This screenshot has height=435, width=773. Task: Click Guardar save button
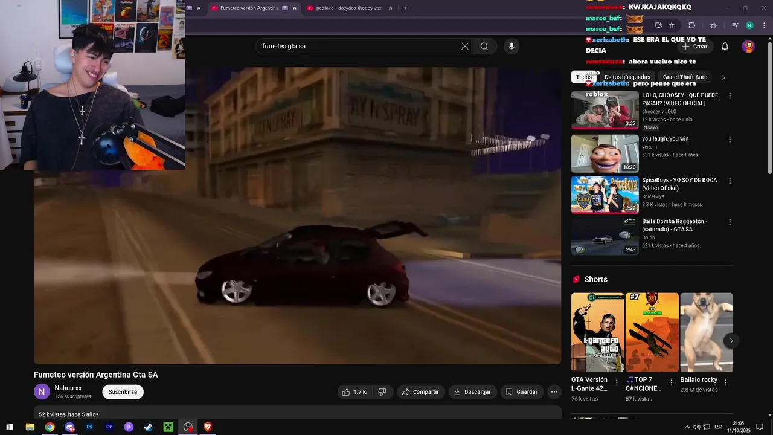522,392
